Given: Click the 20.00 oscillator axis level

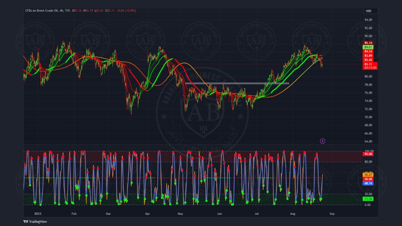Looking at the screenshot, I should pyautogui.click(x=368, y=194).
